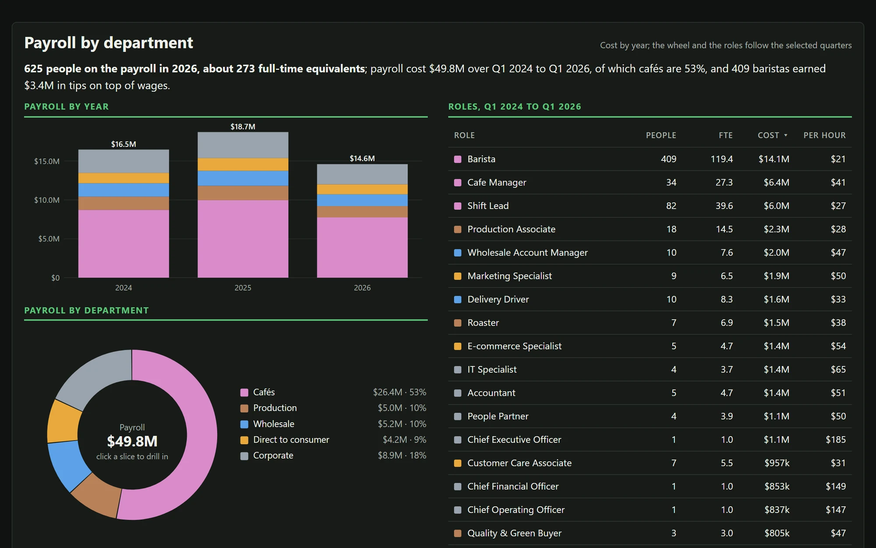This screenshot has height=548, width=876.
Task: Select the orange Direct to consumer donut slice
Action: (x=64, y=422)
